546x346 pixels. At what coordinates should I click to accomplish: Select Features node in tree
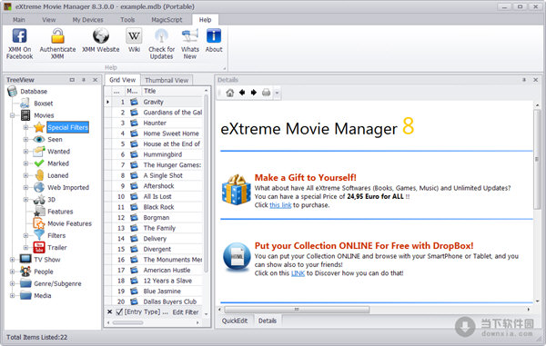(60, 212)
